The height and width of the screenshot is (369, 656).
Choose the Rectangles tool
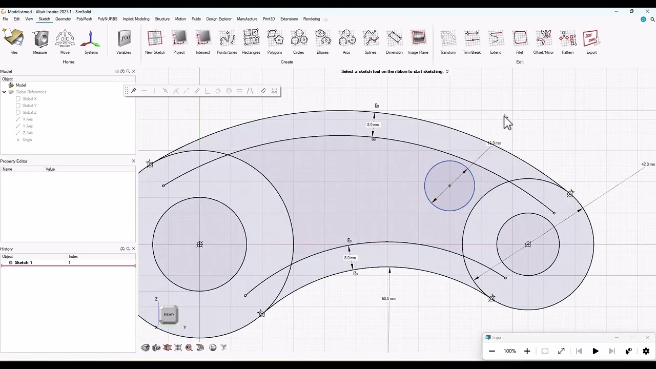251,38
